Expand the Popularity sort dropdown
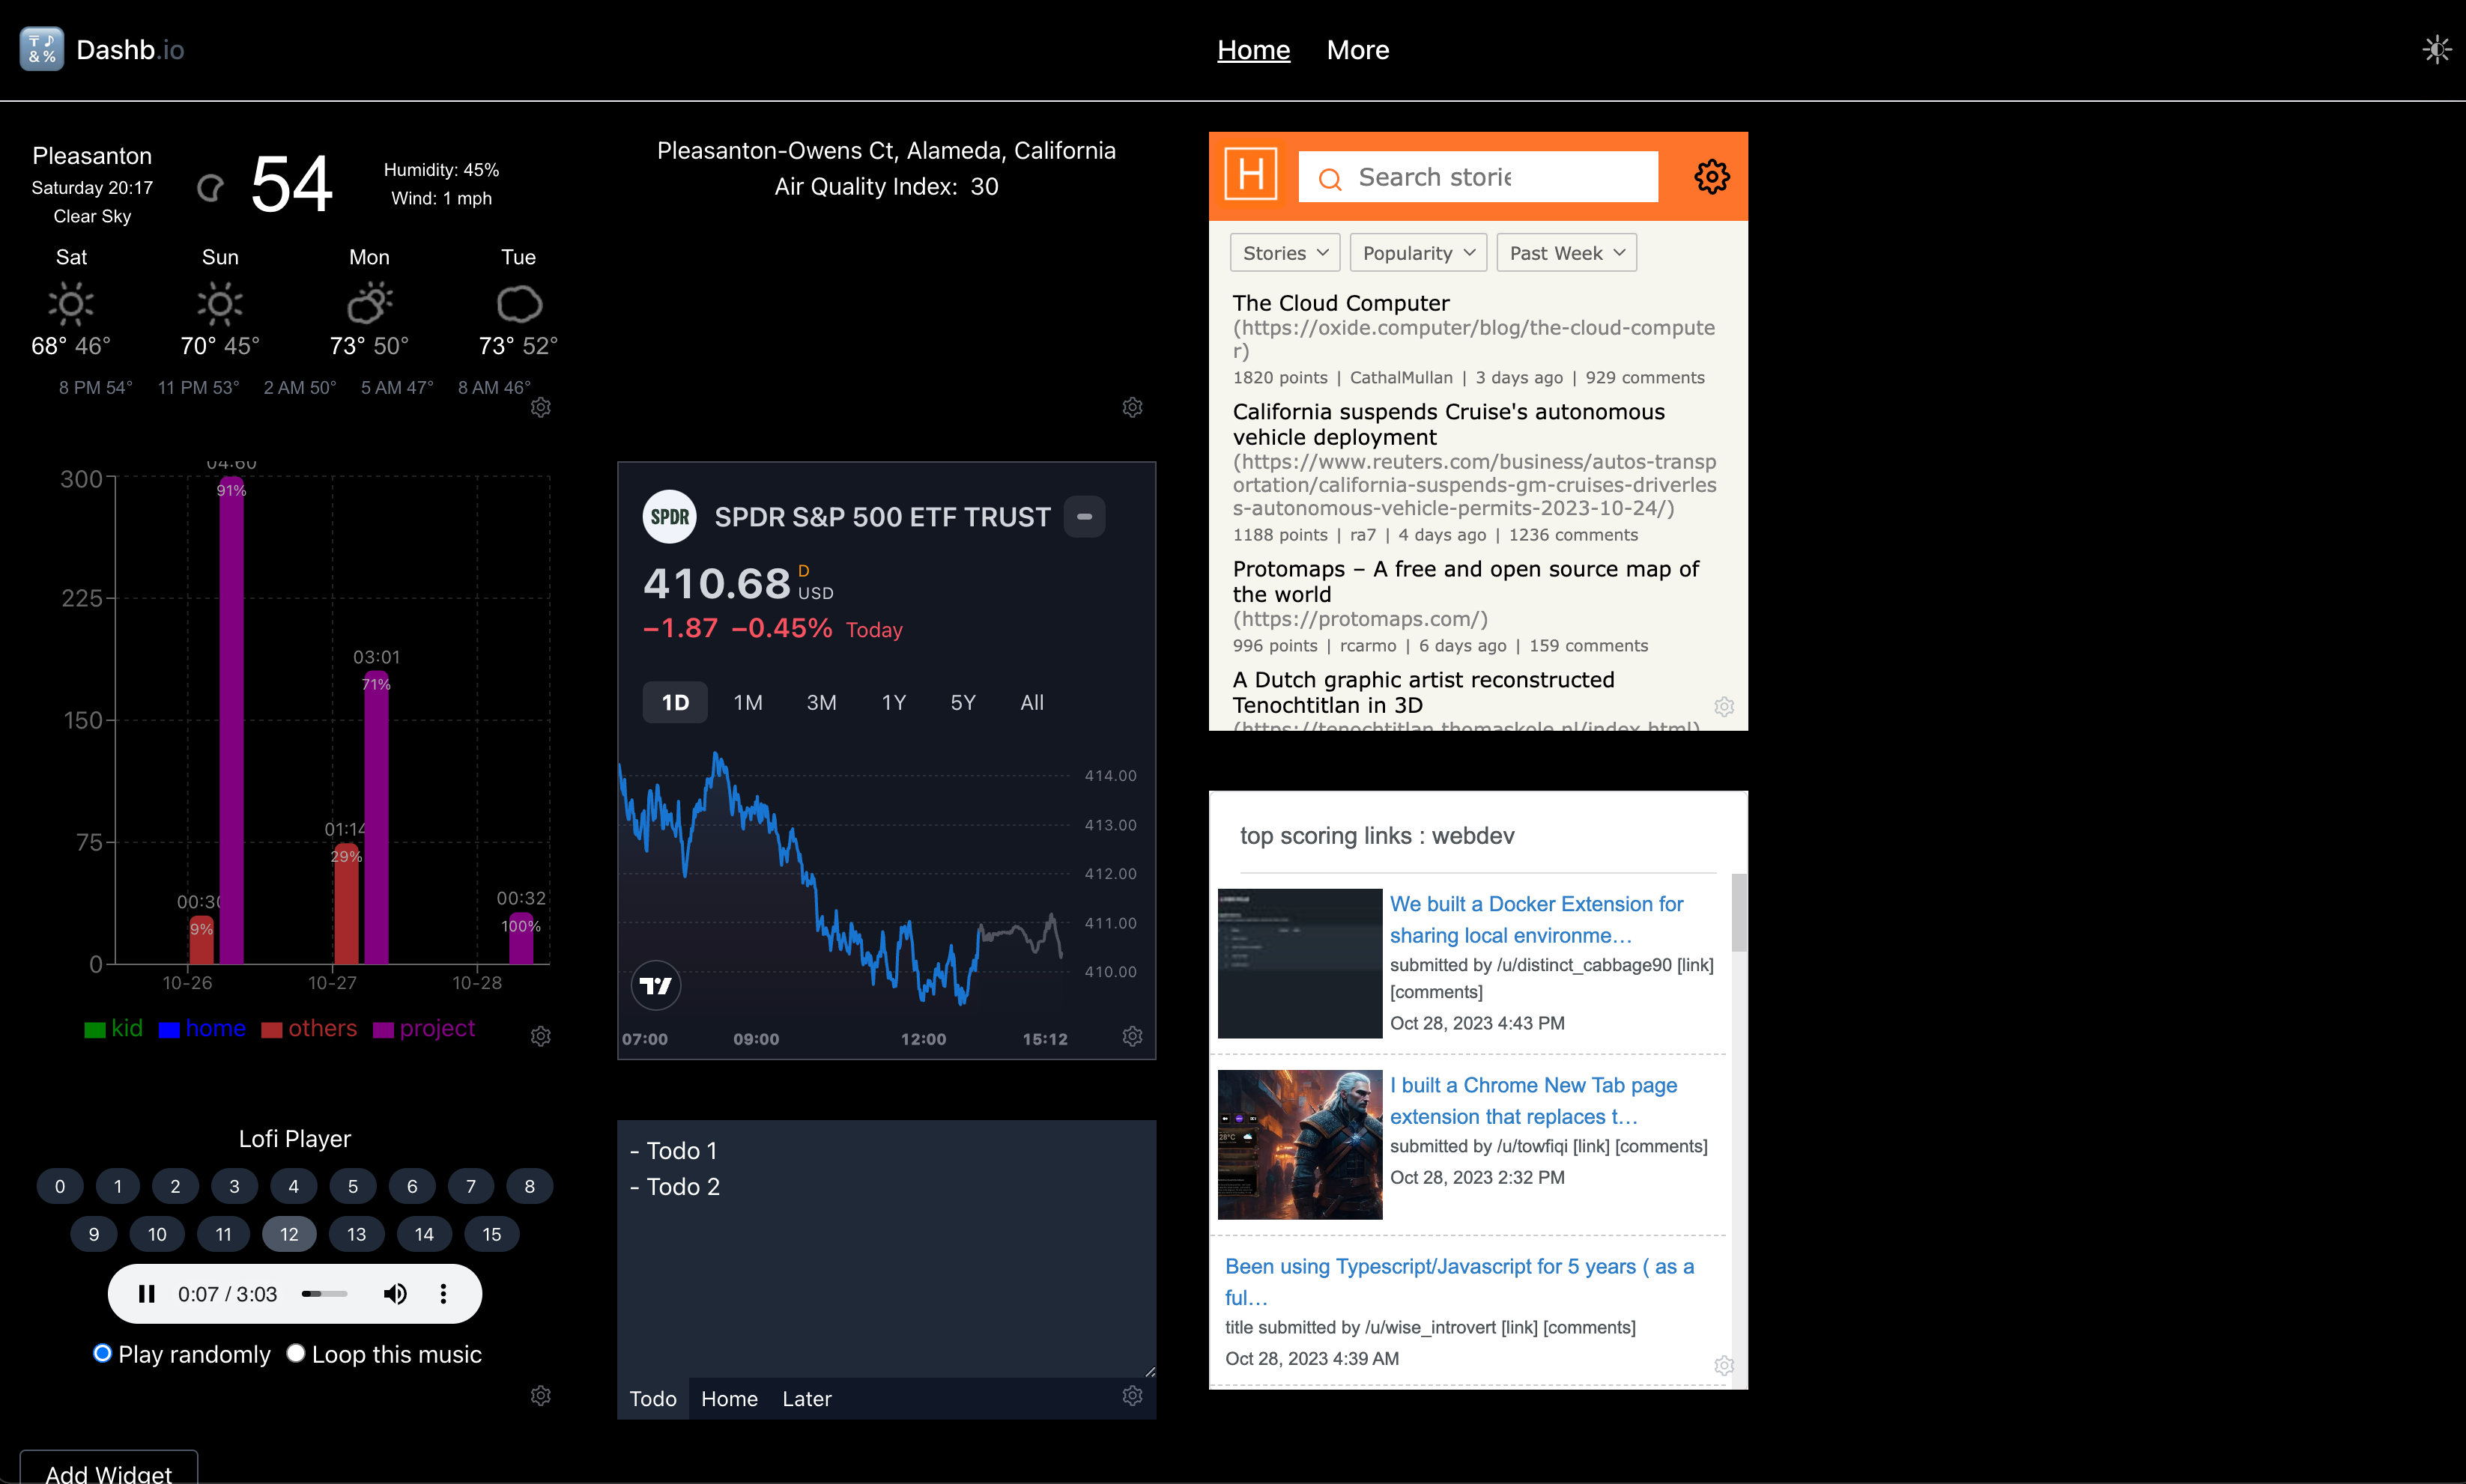This screenshot has height=1484, width=2466. coord(1417,253)
